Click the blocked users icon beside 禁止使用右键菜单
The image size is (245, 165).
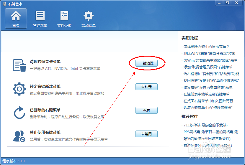tap(19, 136)
